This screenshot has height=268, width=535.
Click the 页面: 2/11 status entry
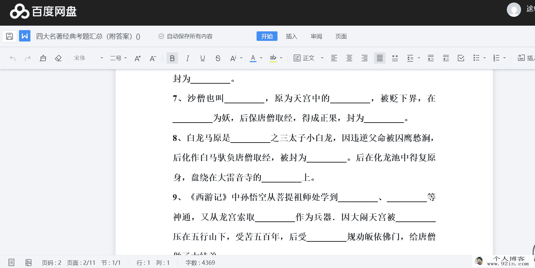click(x=81, y=263)
